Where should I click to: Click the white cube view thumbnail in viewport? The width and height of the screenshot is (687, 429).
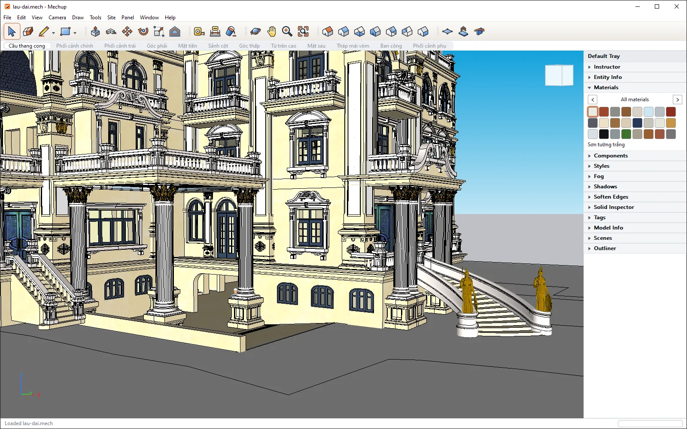[x=559, y=75]
